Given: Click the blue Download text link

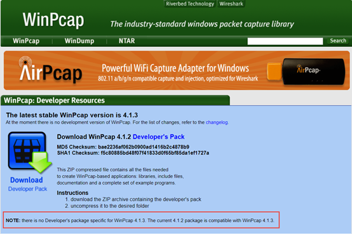Looking at the screenshot, I should [x=27, y=180].
